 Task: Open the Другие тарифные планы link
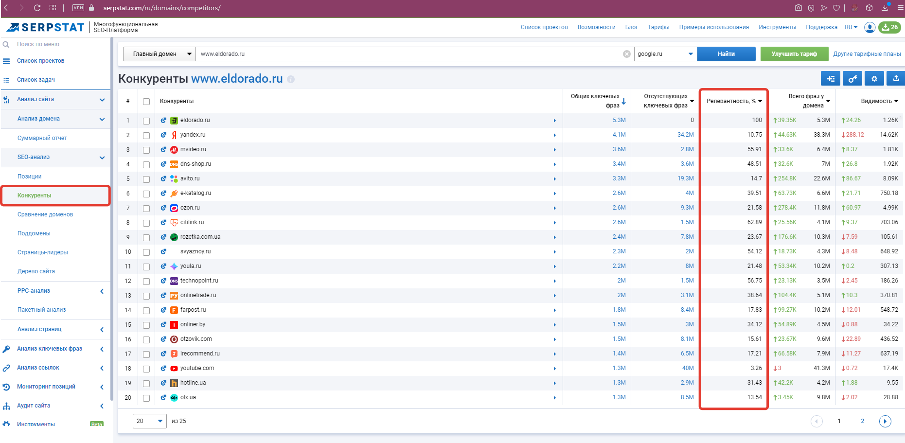(x=867, y=54)
